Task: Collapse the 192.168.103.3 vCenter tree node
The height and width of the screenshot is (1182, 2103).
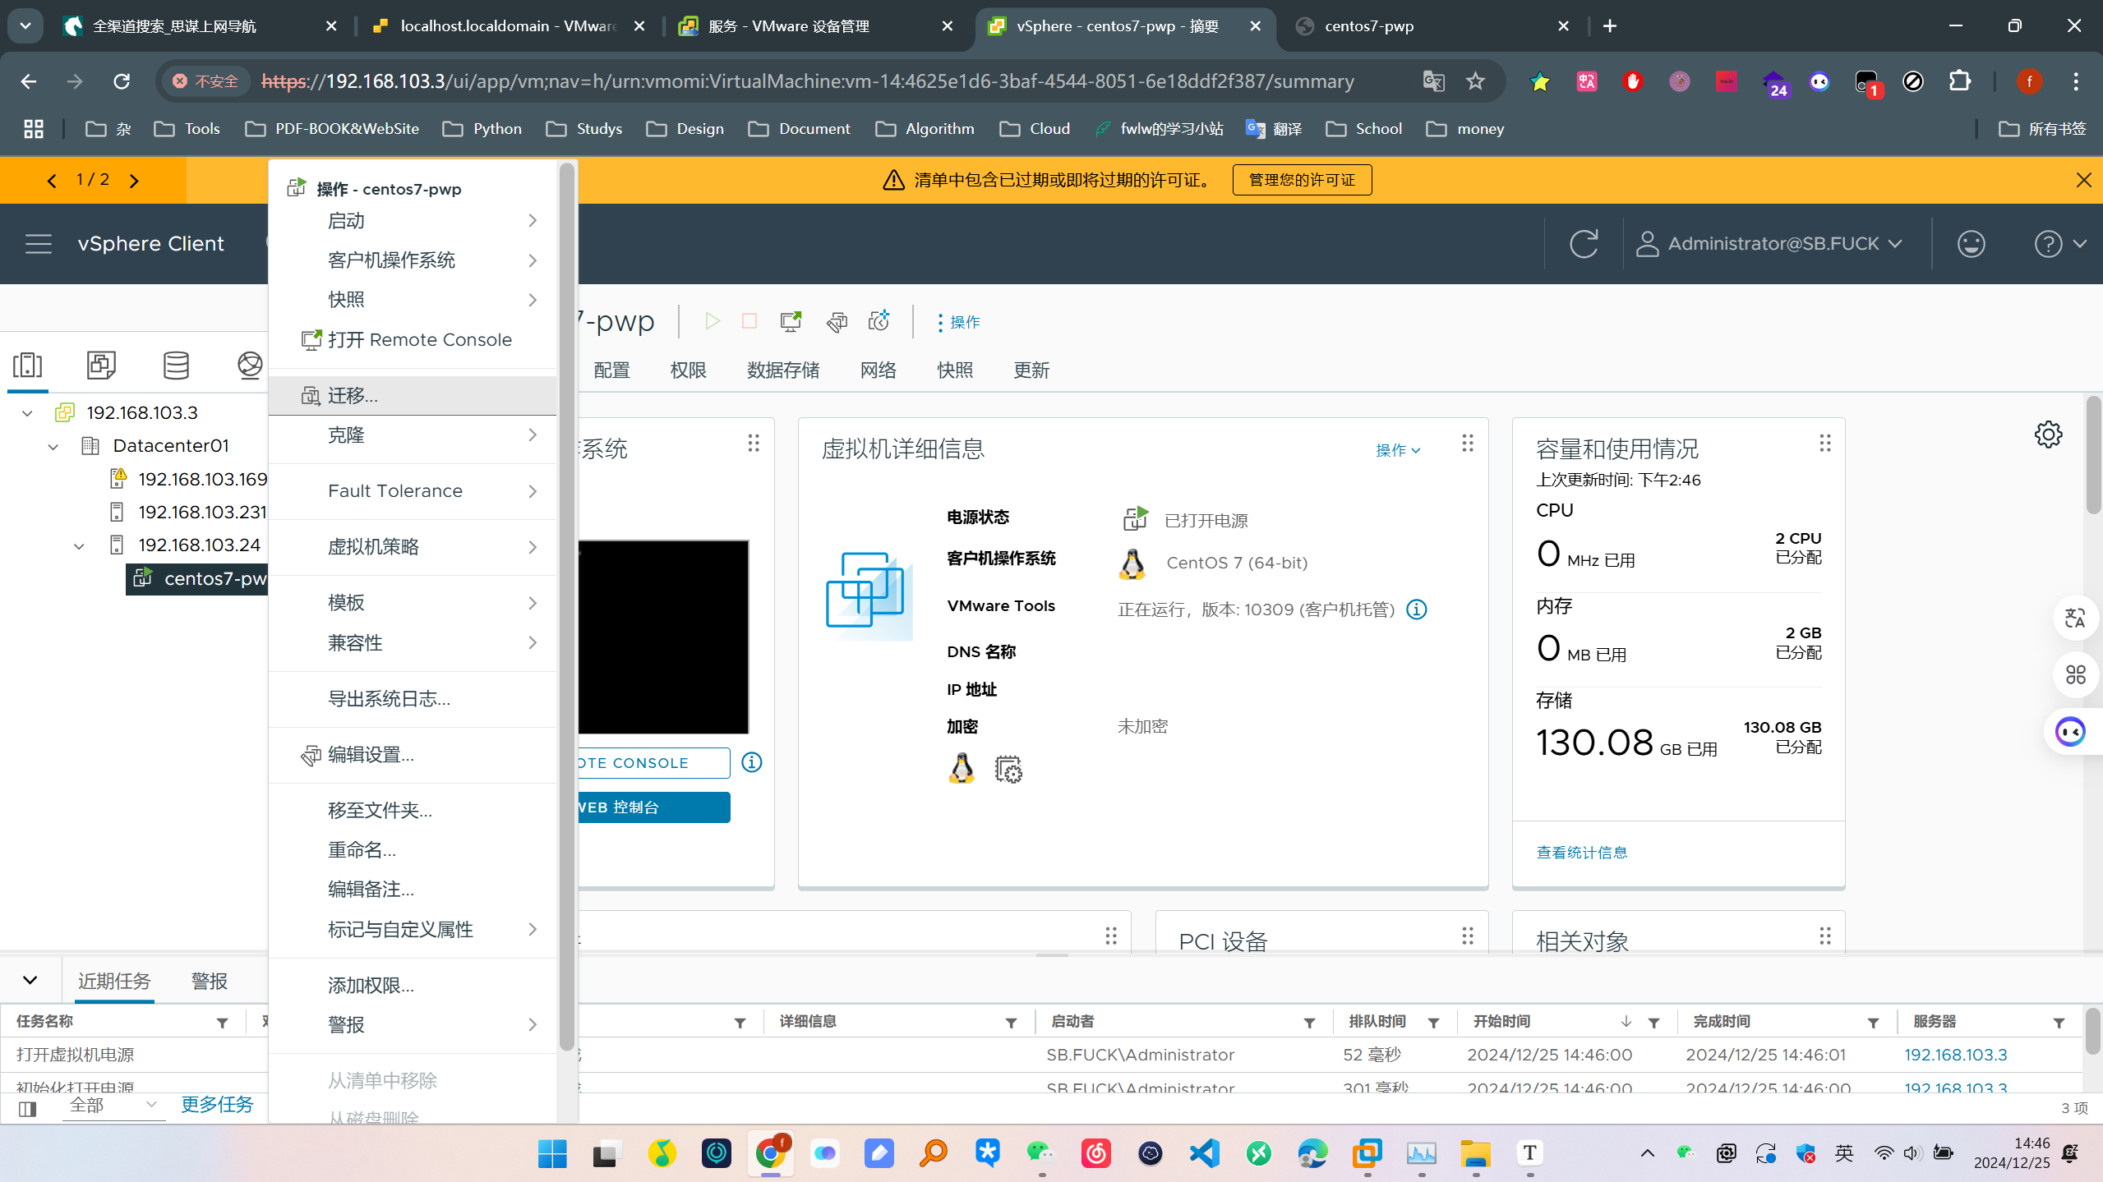Action: pyautogui.click(x=28, y=413)
